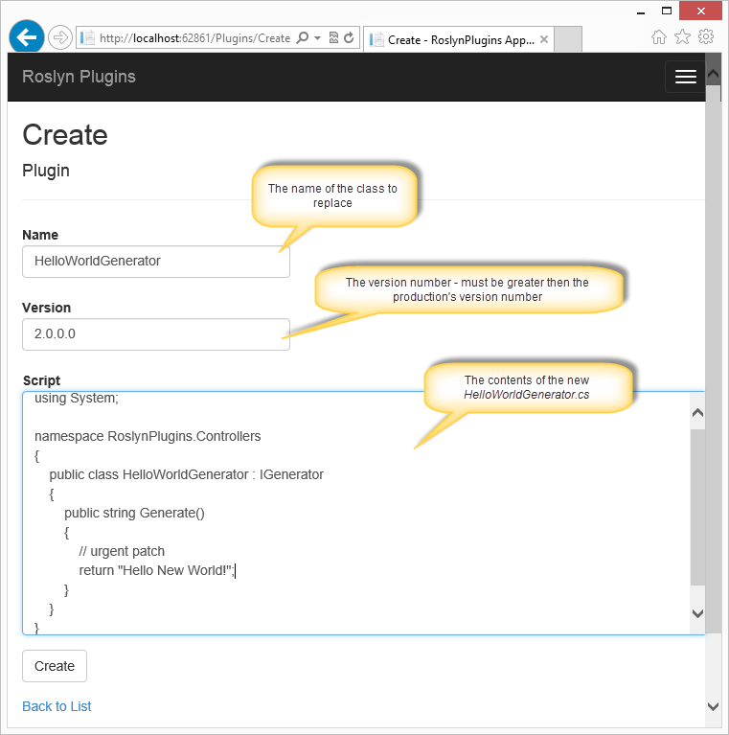Click the compatibility view icon
729x735 pixels.
click(x=333, y=37)
